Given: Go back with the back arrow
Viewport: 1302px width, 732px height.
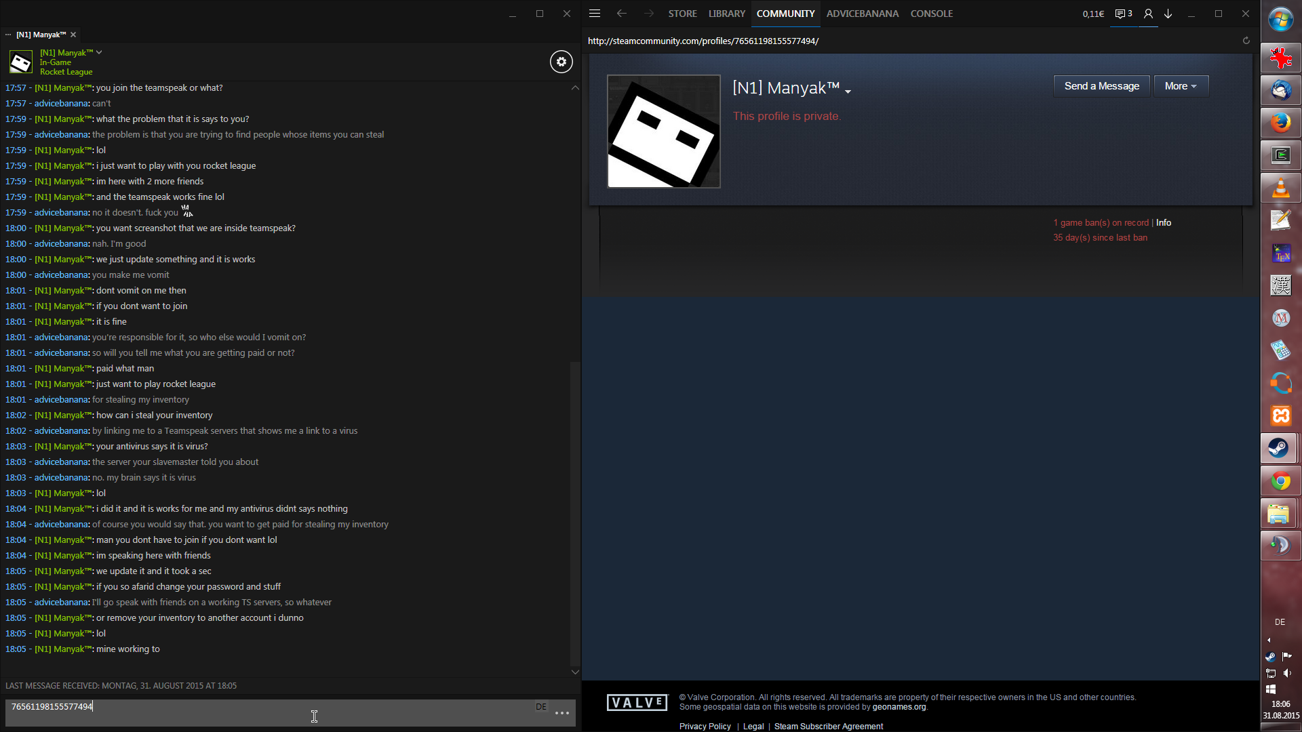Looking at the screenshot, I should click(x=621, y=14).
